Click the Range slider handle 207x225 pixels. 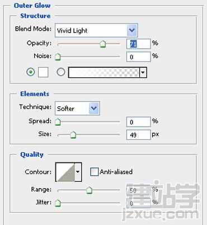90,190
